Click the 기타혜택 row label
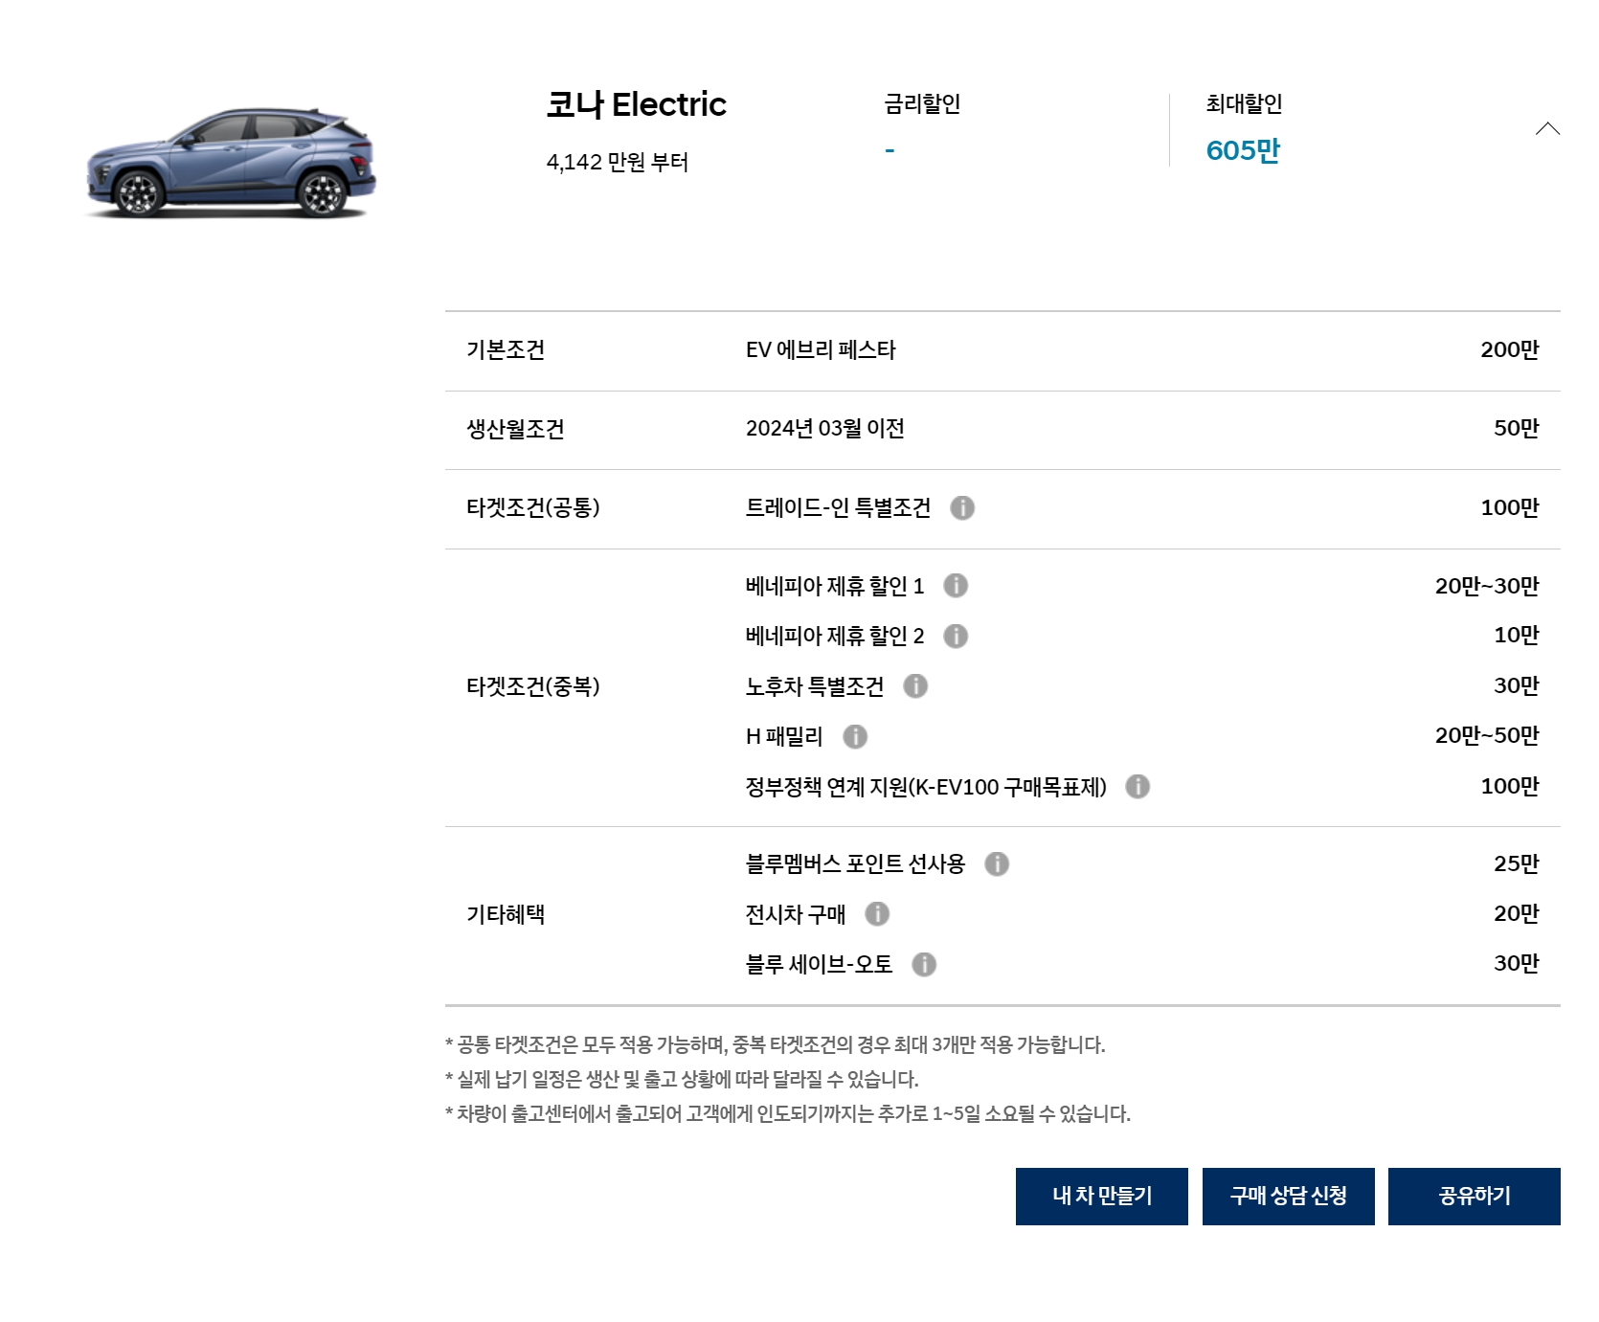The image size is (1599, 1322). click(x=506, y=914)
